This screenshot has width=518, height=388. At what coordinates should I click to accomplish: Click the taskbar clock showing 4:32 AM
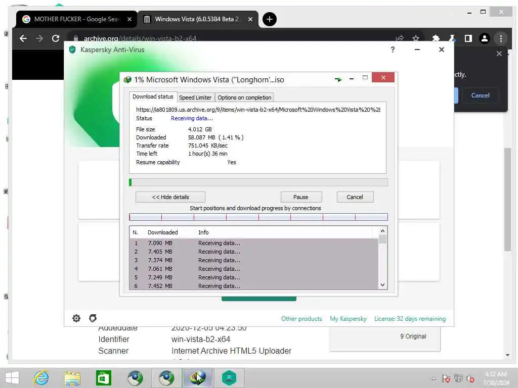496,378
